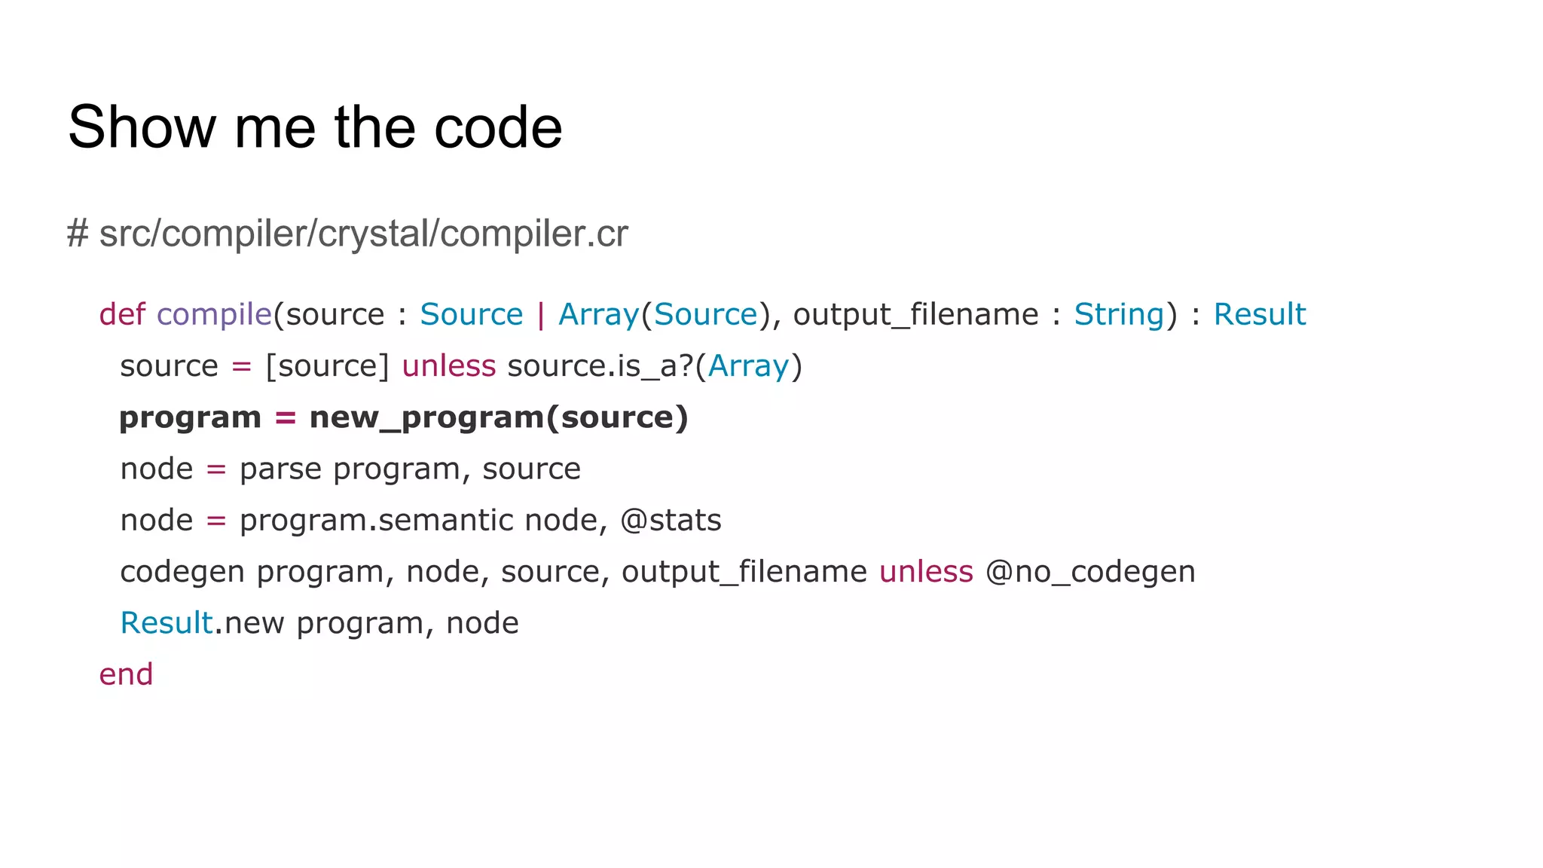Click 'codegen' at the line start
The height and width of the screenshot is (868, 1543).
coord(182,572)
